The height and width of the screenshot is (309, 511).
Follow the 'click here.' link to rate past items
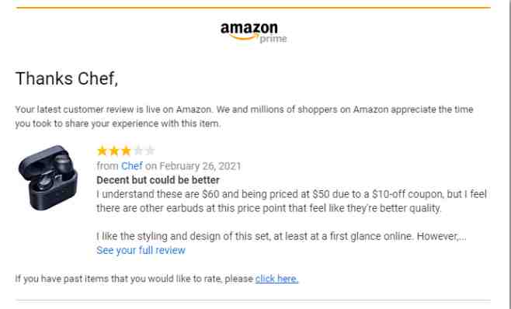click(276, 279)
